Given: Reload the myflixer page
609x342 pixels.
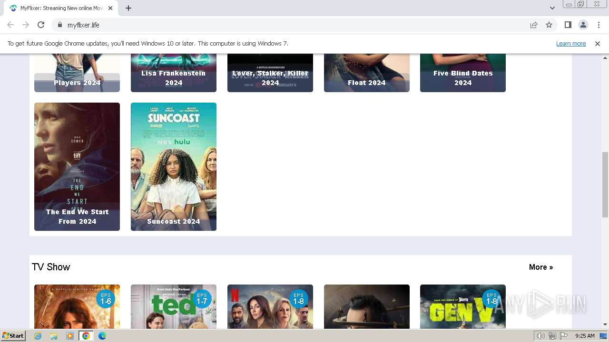Looking at the screenshot, I should (x=41, y=25).
